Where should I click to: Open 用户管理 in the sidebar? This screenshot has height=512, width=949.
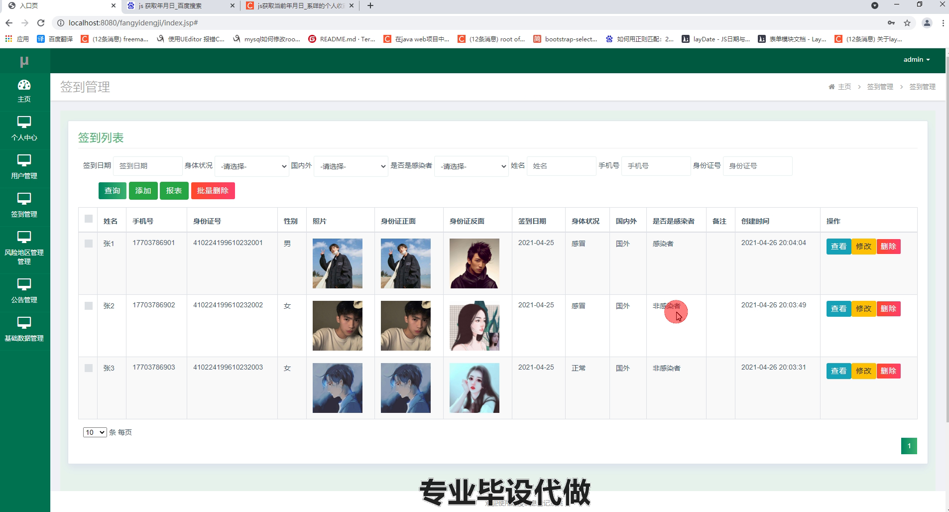point(24,167)
